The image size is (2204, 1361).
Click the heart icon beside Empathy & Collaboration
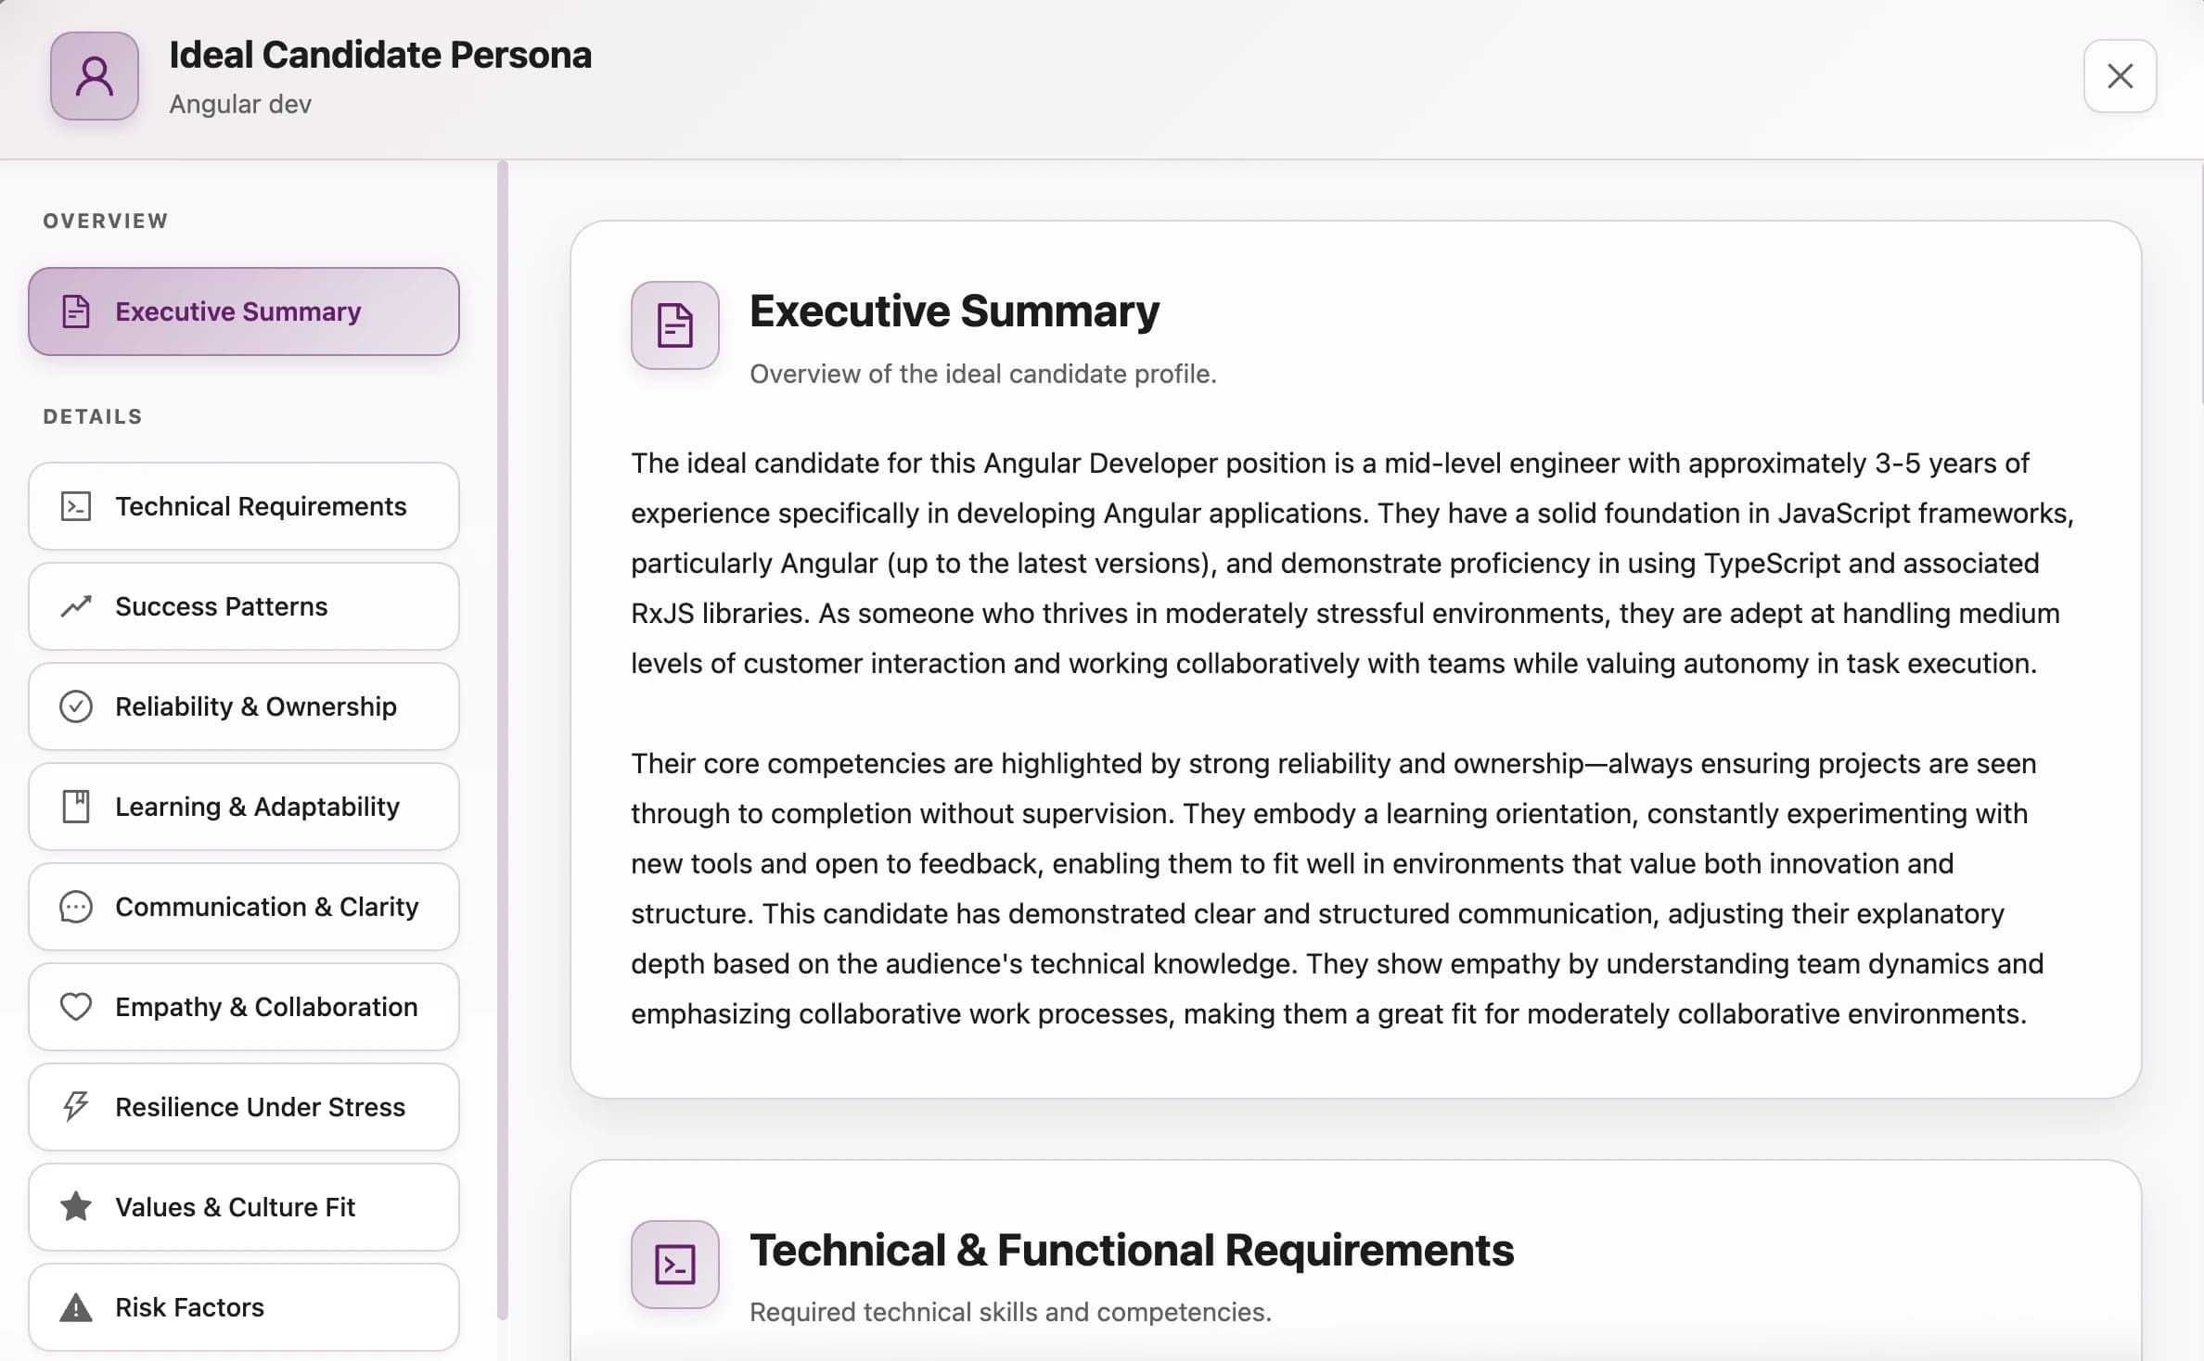point(75,1007)
